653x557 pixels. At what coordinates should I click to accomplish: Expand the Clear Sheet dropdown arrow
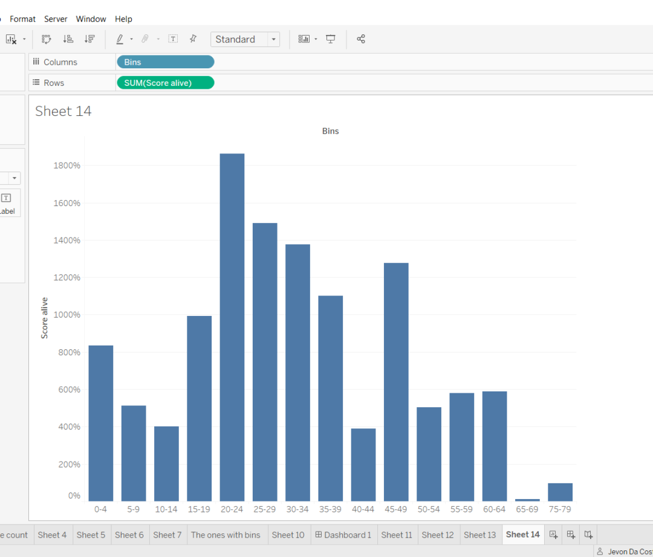click(24, 39)
